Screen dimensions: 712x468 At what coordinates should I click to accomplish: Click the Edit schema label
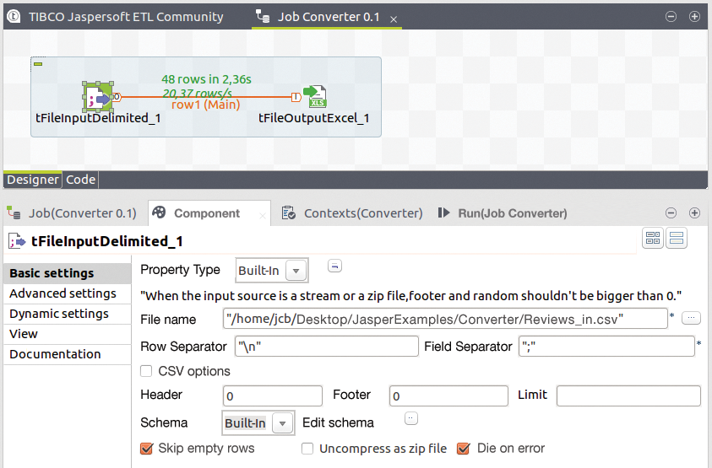(338, 422)
